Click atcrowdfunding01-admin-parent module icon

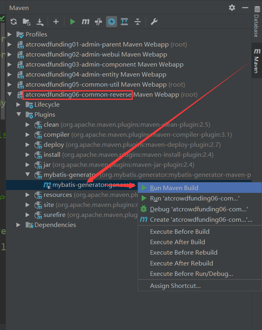tap(20, 45)
